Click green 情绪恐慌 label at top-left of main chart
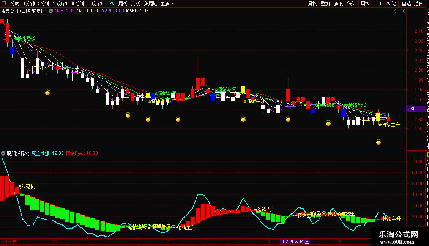429x246 pixels. click(25, 39)
